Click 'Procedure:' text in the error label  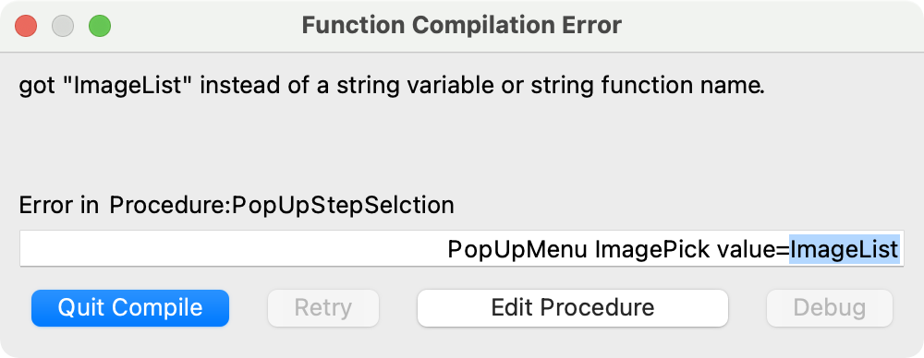(x=170, y=206)
